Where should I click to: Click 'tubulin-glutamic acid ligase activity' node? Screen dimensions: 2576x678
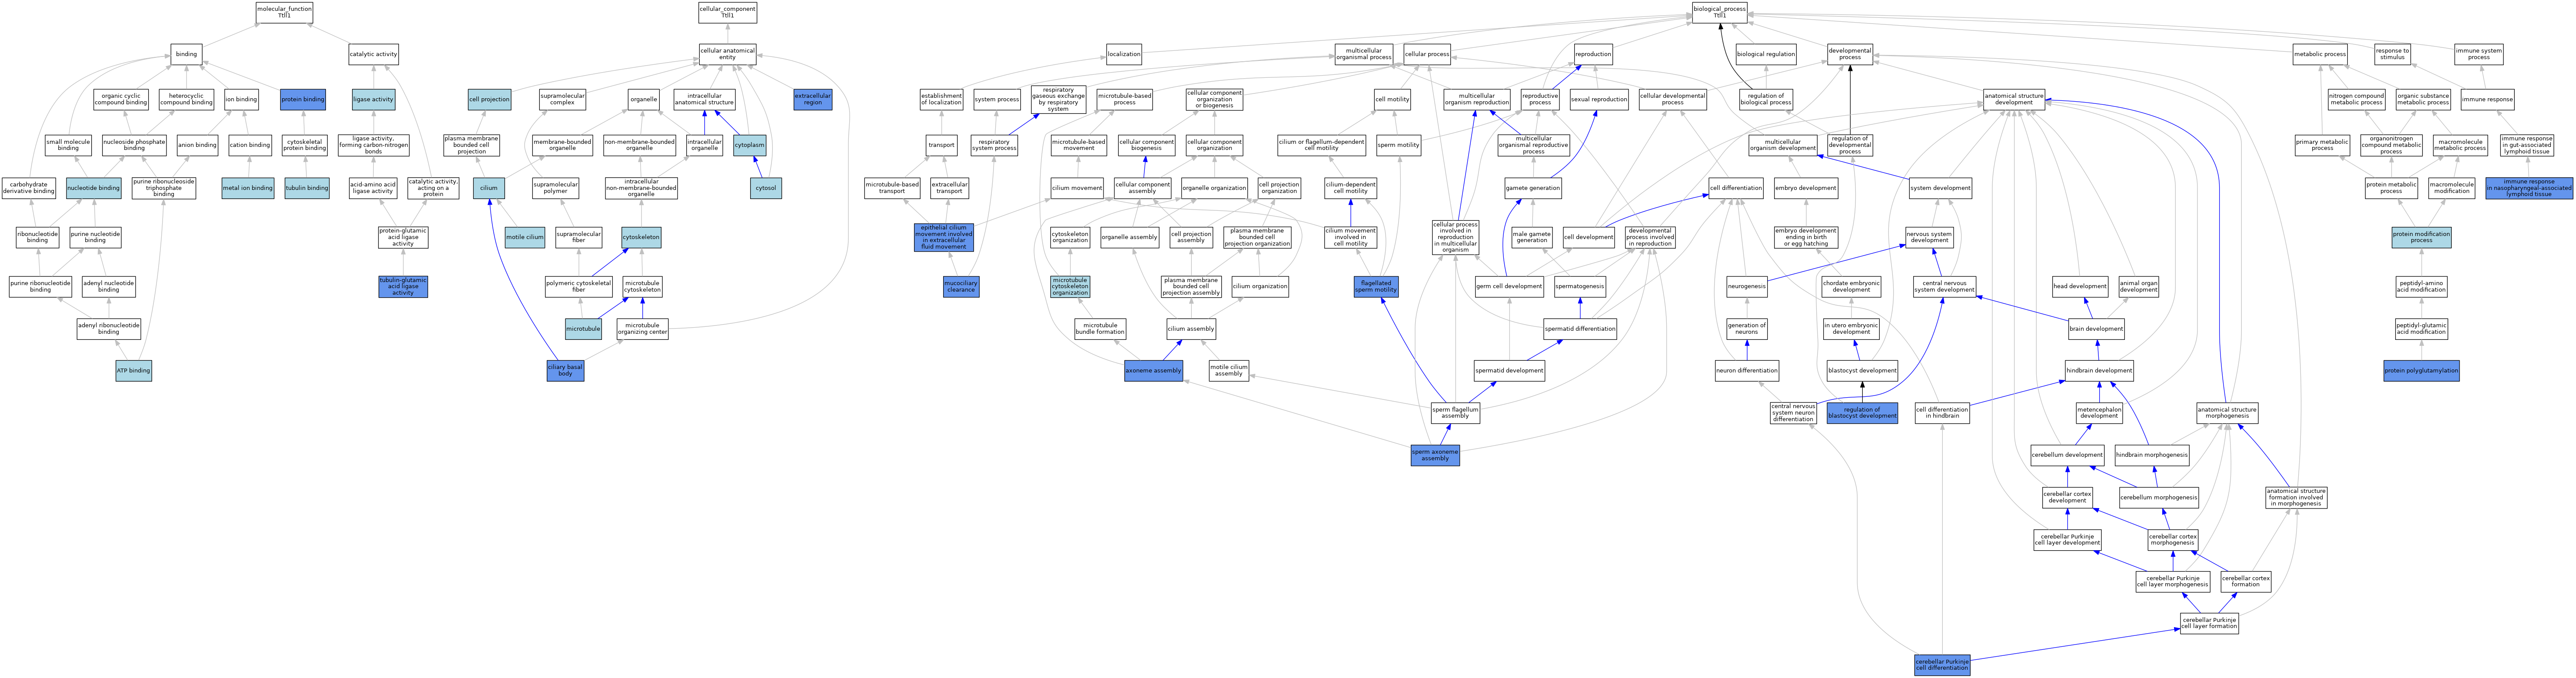click(403, 287)
